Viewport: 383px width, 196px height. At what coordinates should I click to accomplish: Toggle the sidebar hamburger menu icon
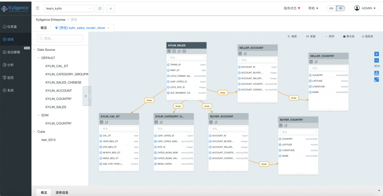[x=38, y=8]
